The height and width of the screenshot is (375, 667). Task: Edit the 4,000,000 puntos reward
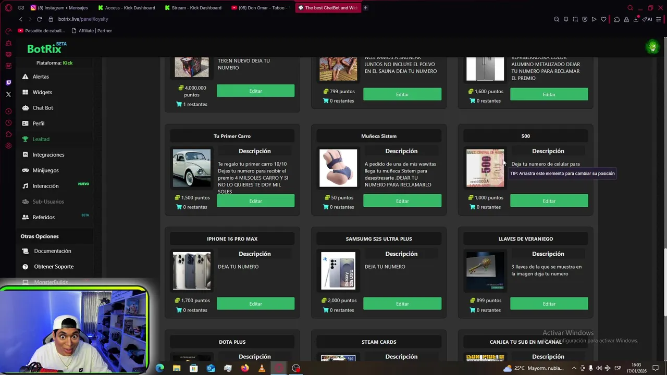click(x=255, y=91)
